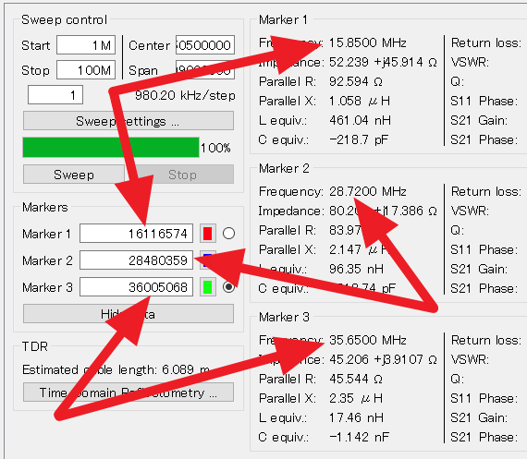Focus the Start frequency field
The image size is (527, 459).
86,45
